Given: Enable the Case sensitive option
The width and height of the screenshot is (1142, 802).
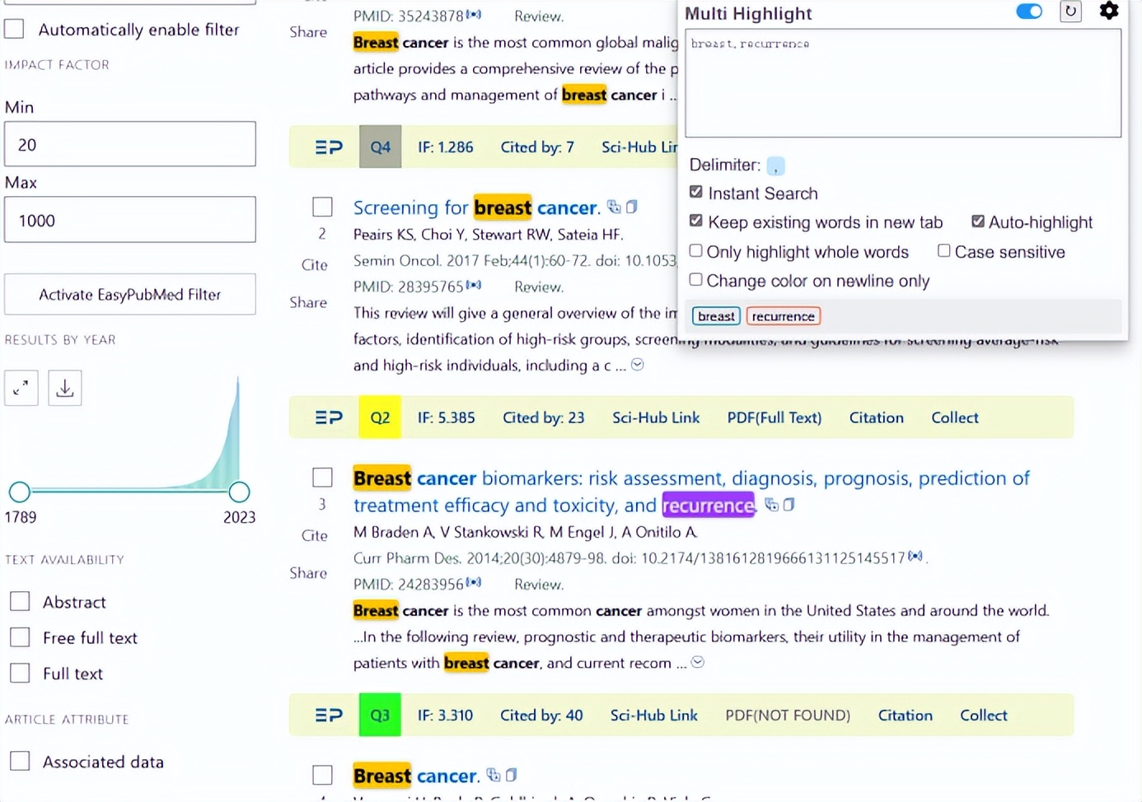Looking at the screenshot, I should pyautogui.click(x=944, y=250).
